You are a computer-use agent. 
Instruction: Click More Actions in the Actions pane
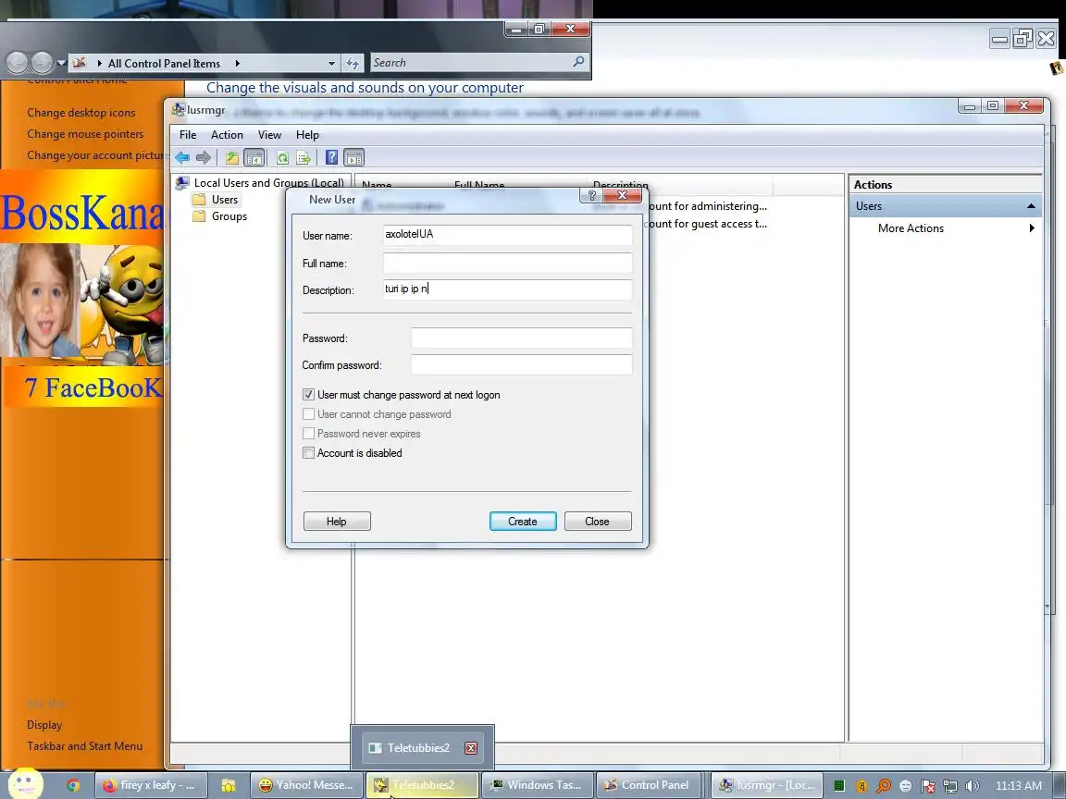(911, 228)
